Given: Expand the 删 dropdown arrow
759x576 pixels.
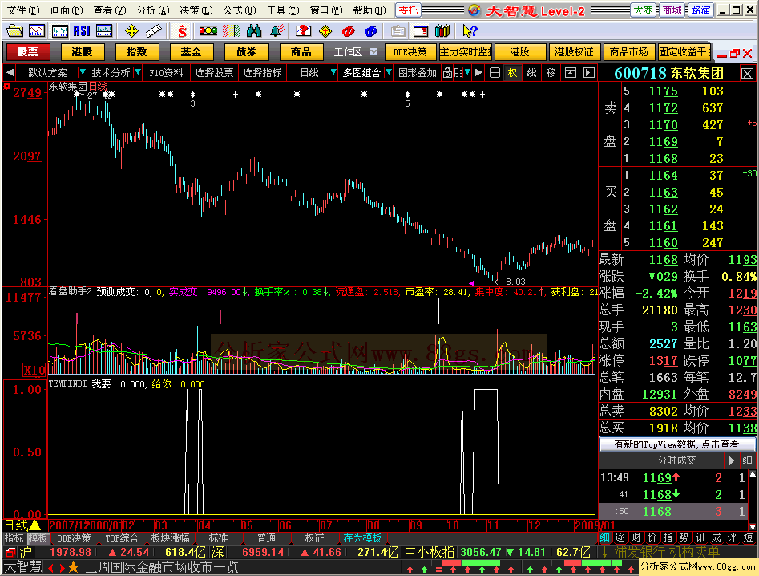Looking at the screenshot, I should click(x=467, y=73).
